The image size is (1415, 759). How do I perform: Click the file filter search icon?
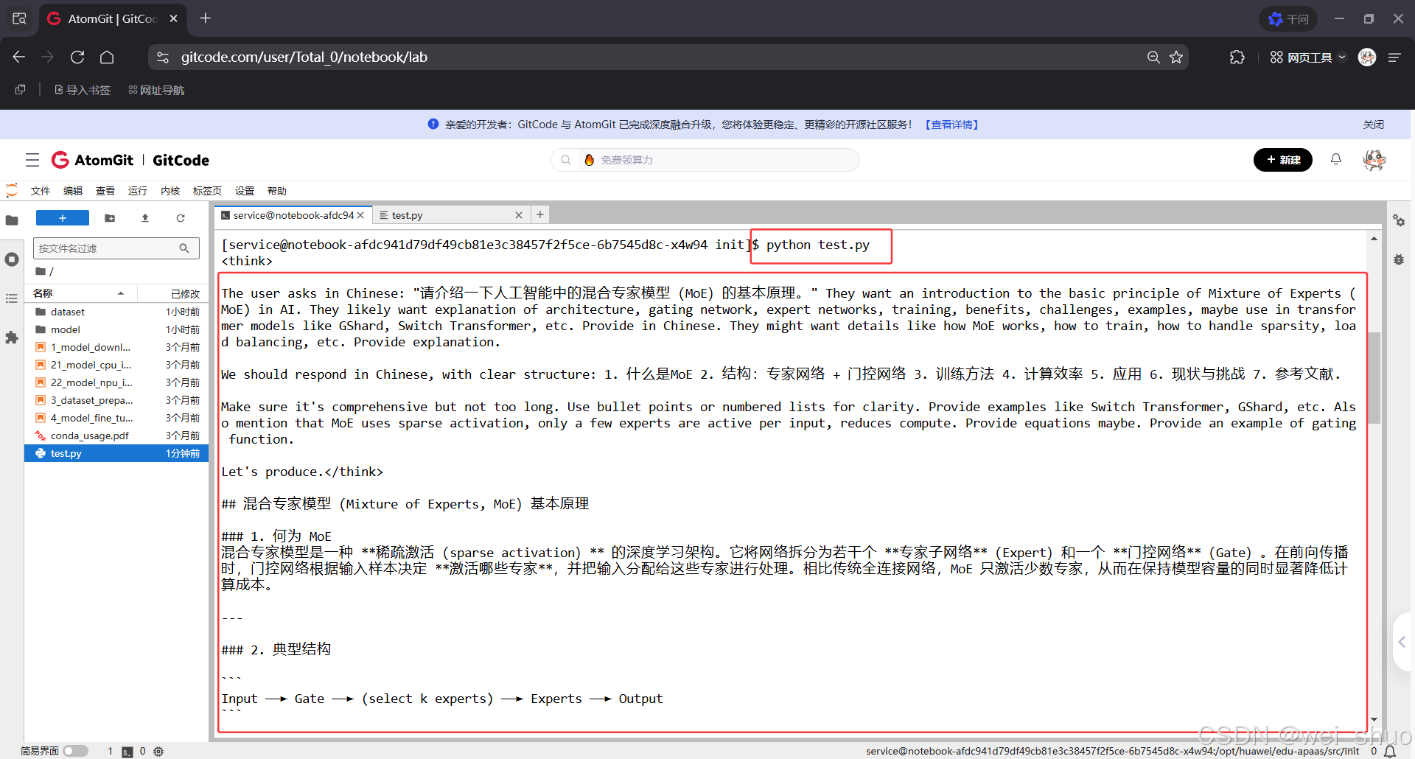click(184, 248)
